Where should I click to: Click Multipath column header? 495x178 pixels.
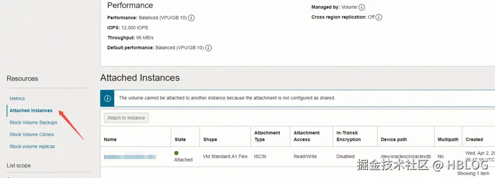[448, 139]
